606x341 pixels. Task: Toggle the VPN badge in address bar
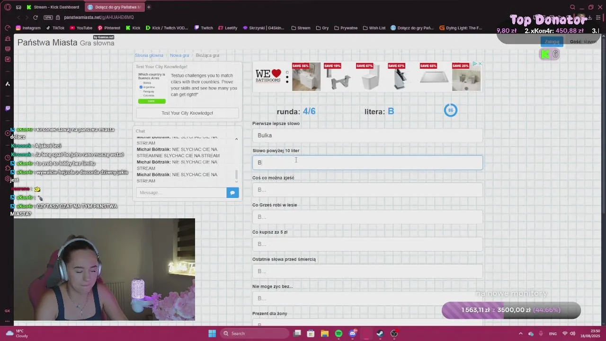(48, 18)
